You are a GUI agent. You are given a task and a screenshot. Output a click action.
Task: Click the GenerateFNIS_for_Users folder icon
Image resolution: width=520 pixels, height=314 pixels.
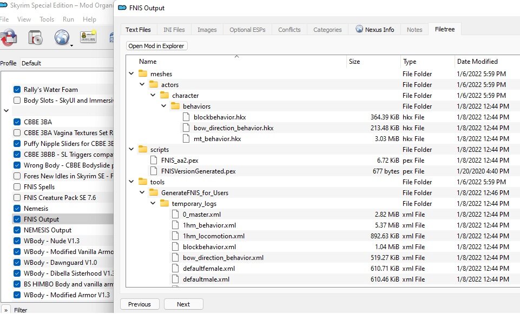[154, 192]
